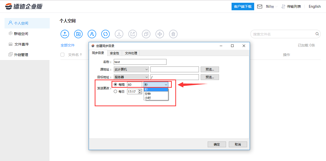Increase the 每日 time using the stepper arrow
This screenshot has width=326, height=161.
(140, 90)
